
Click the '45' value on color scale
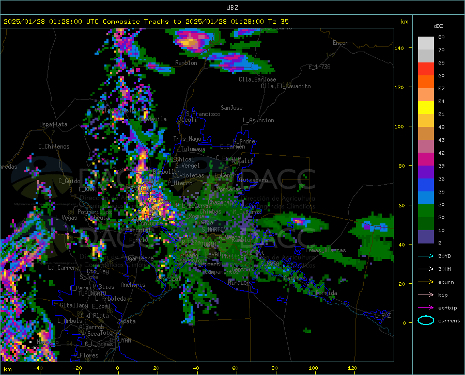click(441, 140)
